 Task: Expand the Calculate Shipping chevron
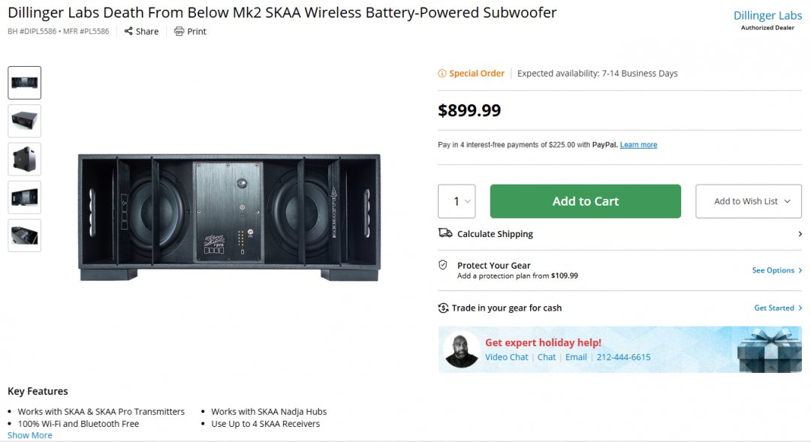[800, 234]
